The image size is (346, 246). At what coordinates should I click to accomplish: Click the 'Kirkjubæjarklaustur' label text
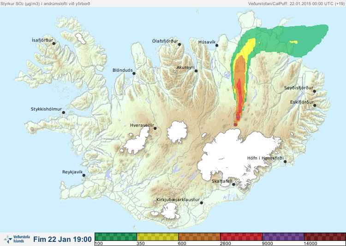click(178, 200)
